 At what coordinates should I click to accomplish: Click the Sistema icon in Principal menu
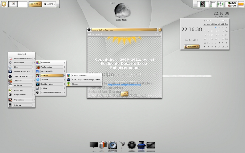click(x=10, y=105)
